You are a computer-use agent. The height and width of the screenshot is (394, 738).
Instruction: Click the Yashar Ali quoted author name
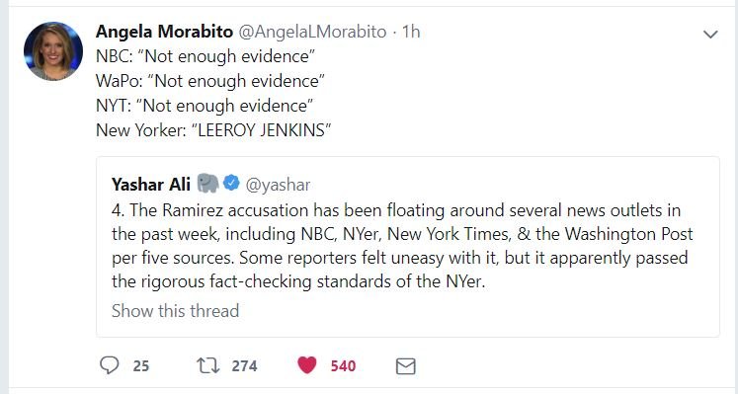(150, 184)
